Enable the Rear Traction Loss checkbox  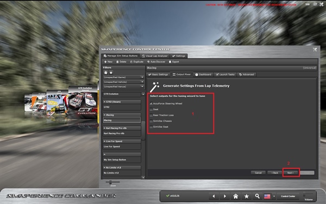151,115
